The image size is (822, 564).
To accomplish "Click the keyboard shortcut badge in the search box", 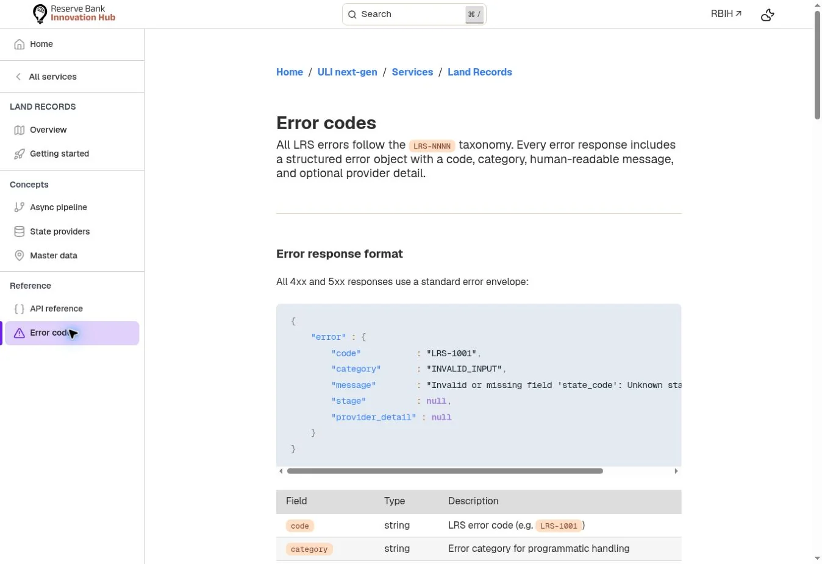I will coord(474,15).
